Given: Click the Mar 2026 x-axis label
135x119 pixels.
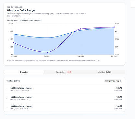Looking at the screenshot, I should coord(81,56).
